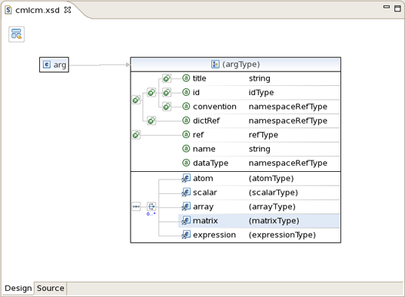The width and height of the screenshot is (405, 297).
Task: Select the (argType) header
Action: [x=236, y=64]
